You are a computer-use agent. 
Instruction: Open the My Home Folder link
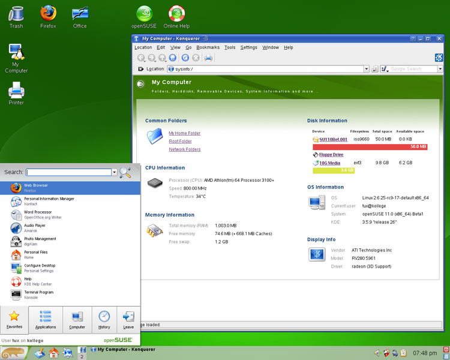coord(185,133)
